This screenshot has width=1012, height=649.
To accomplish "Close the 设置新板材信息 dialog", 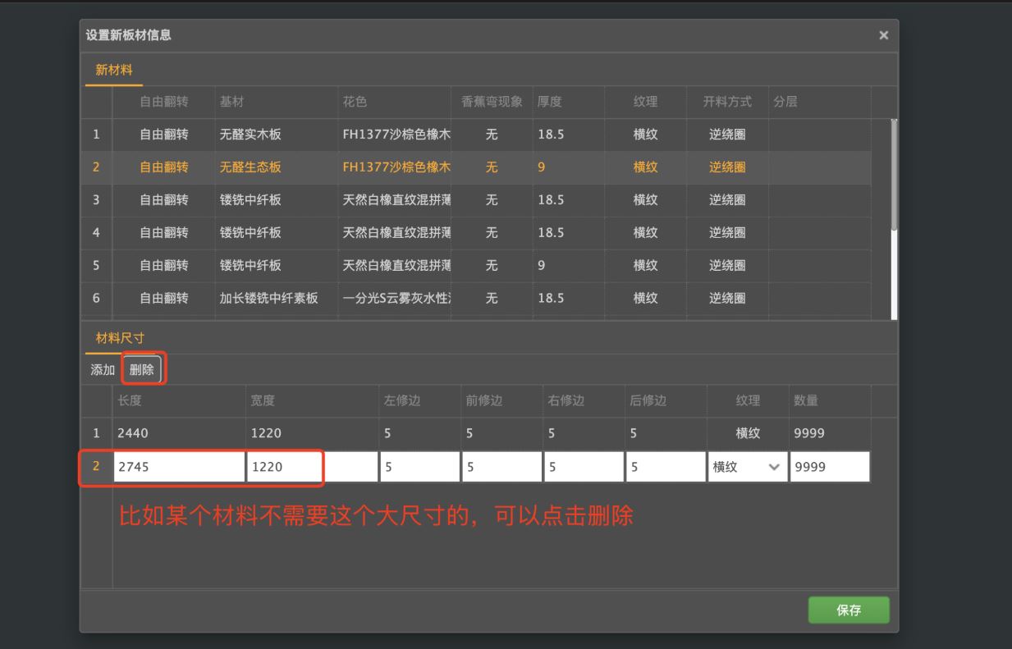I will pos(884,35).
